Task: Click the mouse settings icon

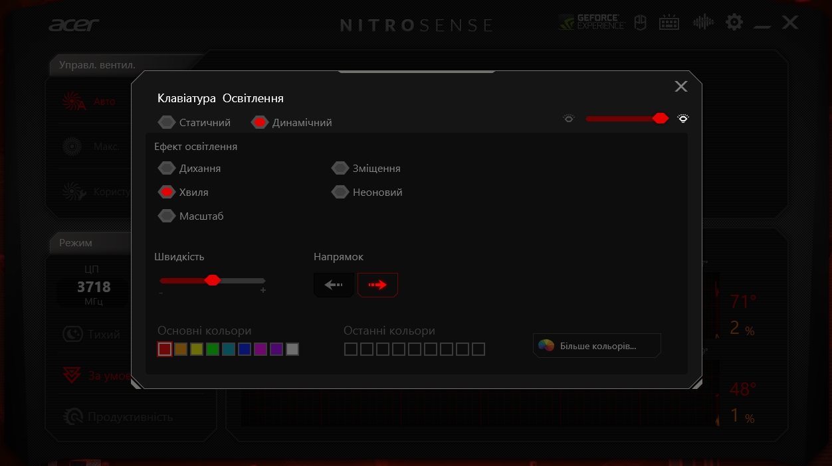Action: (x=640, y=23)
